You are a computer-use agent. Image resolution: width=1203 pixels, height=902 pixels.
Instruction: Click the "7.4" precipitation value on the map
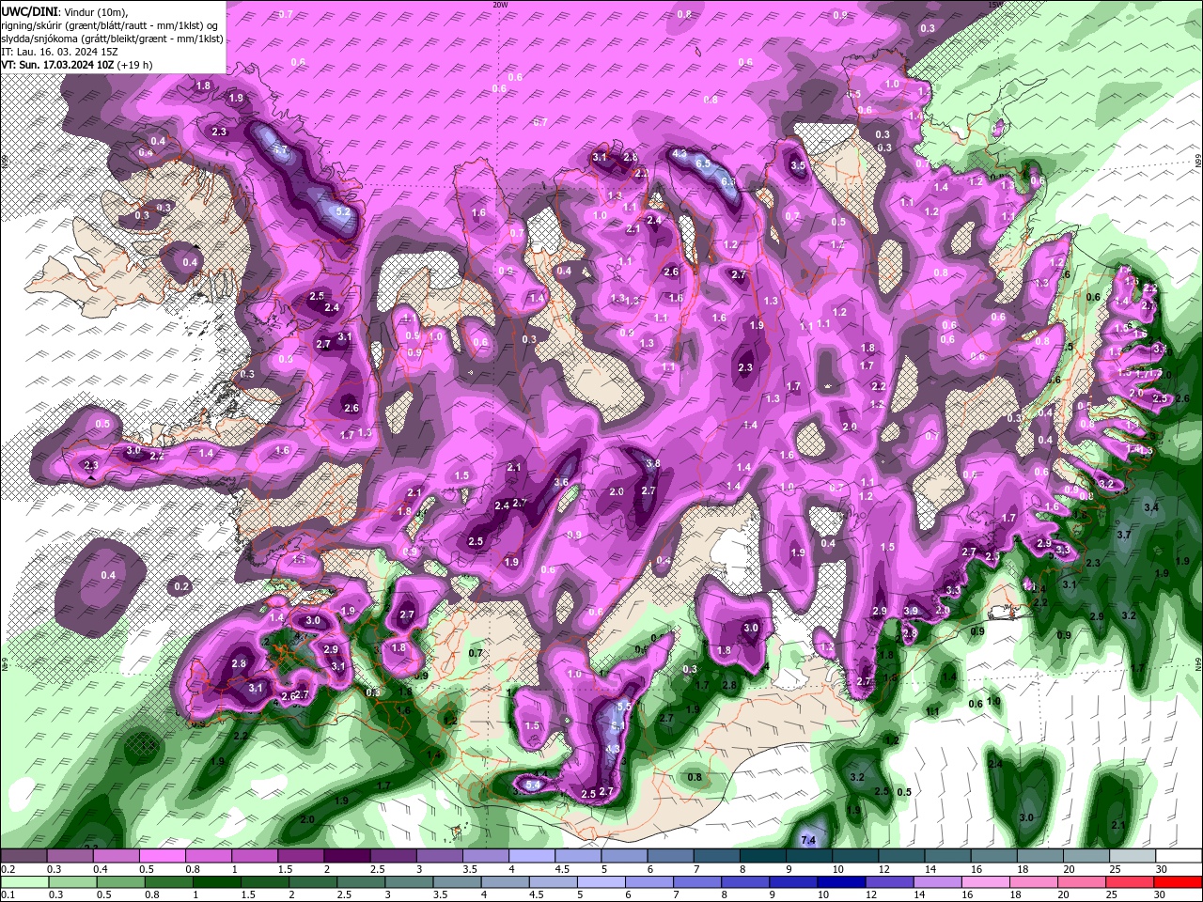(x=807, y=839)
